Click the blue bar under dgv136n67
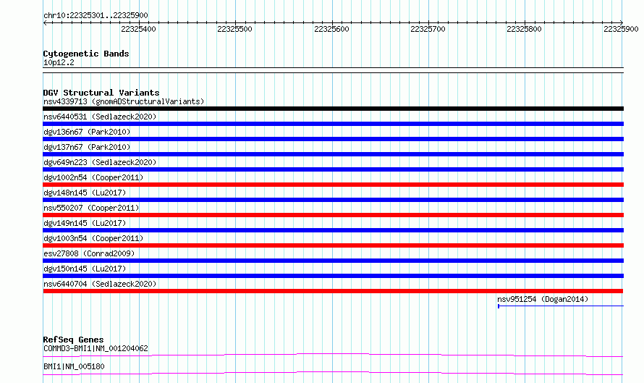The image size is (644, 383). [x=333, y=139]
